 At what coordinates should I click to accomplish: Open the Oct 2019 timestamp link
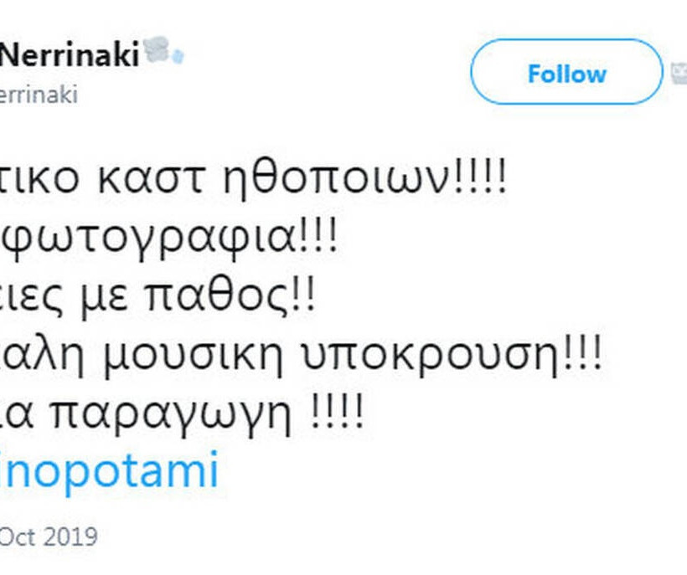[x=48, y=536]
